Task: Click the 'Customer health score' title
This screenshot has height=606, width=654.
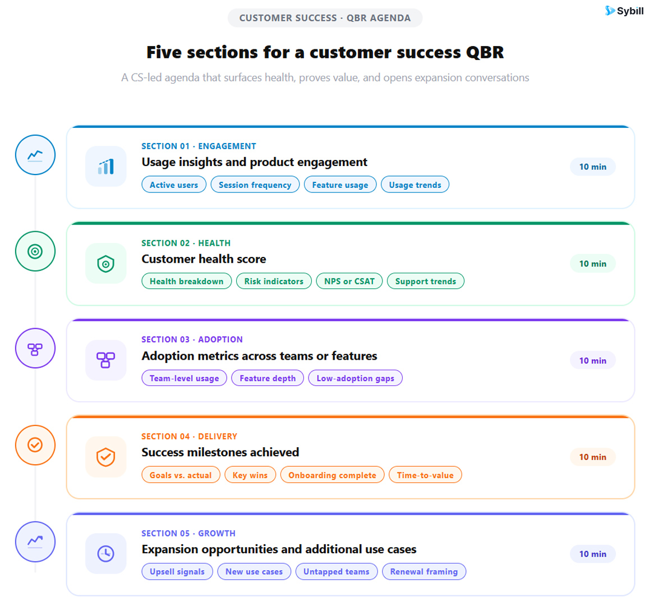Action: (204, 259)
